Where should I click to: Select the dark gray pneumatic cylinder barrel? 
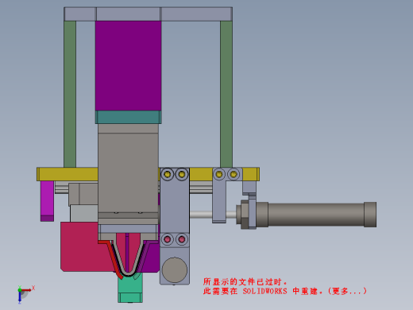(315, 215)
